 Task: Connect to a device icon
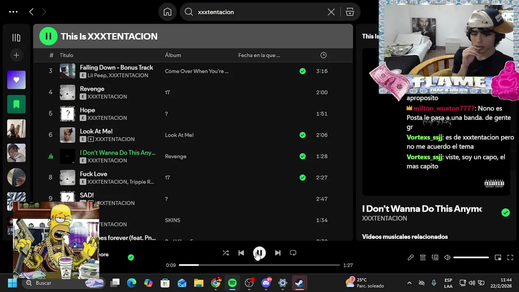coord(435,258)
